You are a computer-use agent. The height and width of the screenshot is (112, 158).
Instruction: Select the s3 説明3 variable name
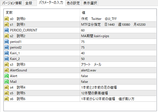tap(18, 65)
